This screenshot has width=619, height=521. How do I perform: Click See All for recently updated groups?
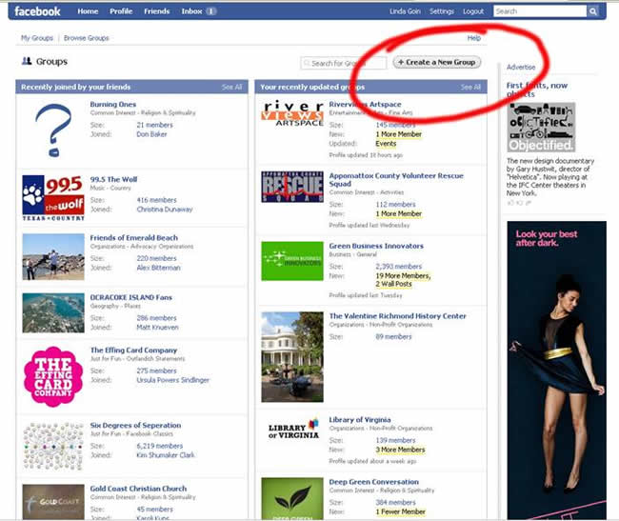[470, 87]
